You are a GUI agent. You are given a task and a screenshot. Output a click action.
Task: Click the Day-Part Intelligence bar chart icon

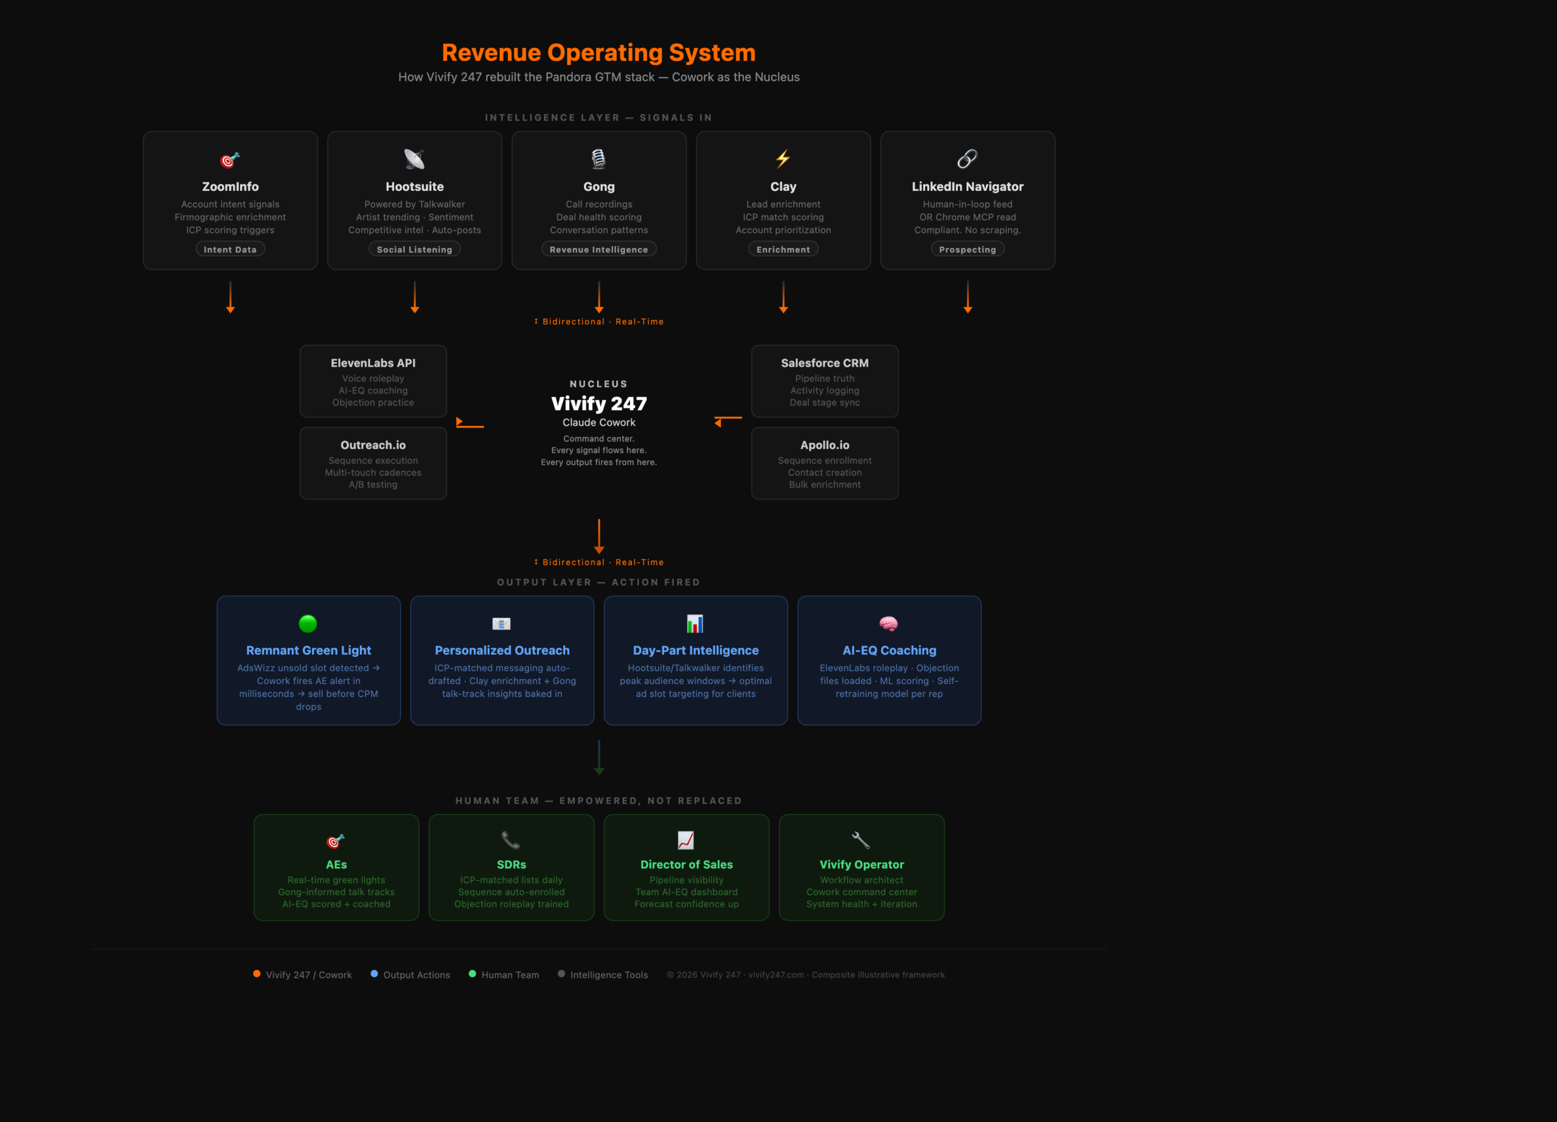[x=695, y=623]
